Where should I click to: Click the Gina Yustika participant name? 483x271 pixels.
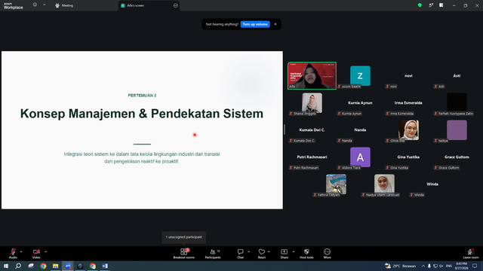tap(408, 157)
